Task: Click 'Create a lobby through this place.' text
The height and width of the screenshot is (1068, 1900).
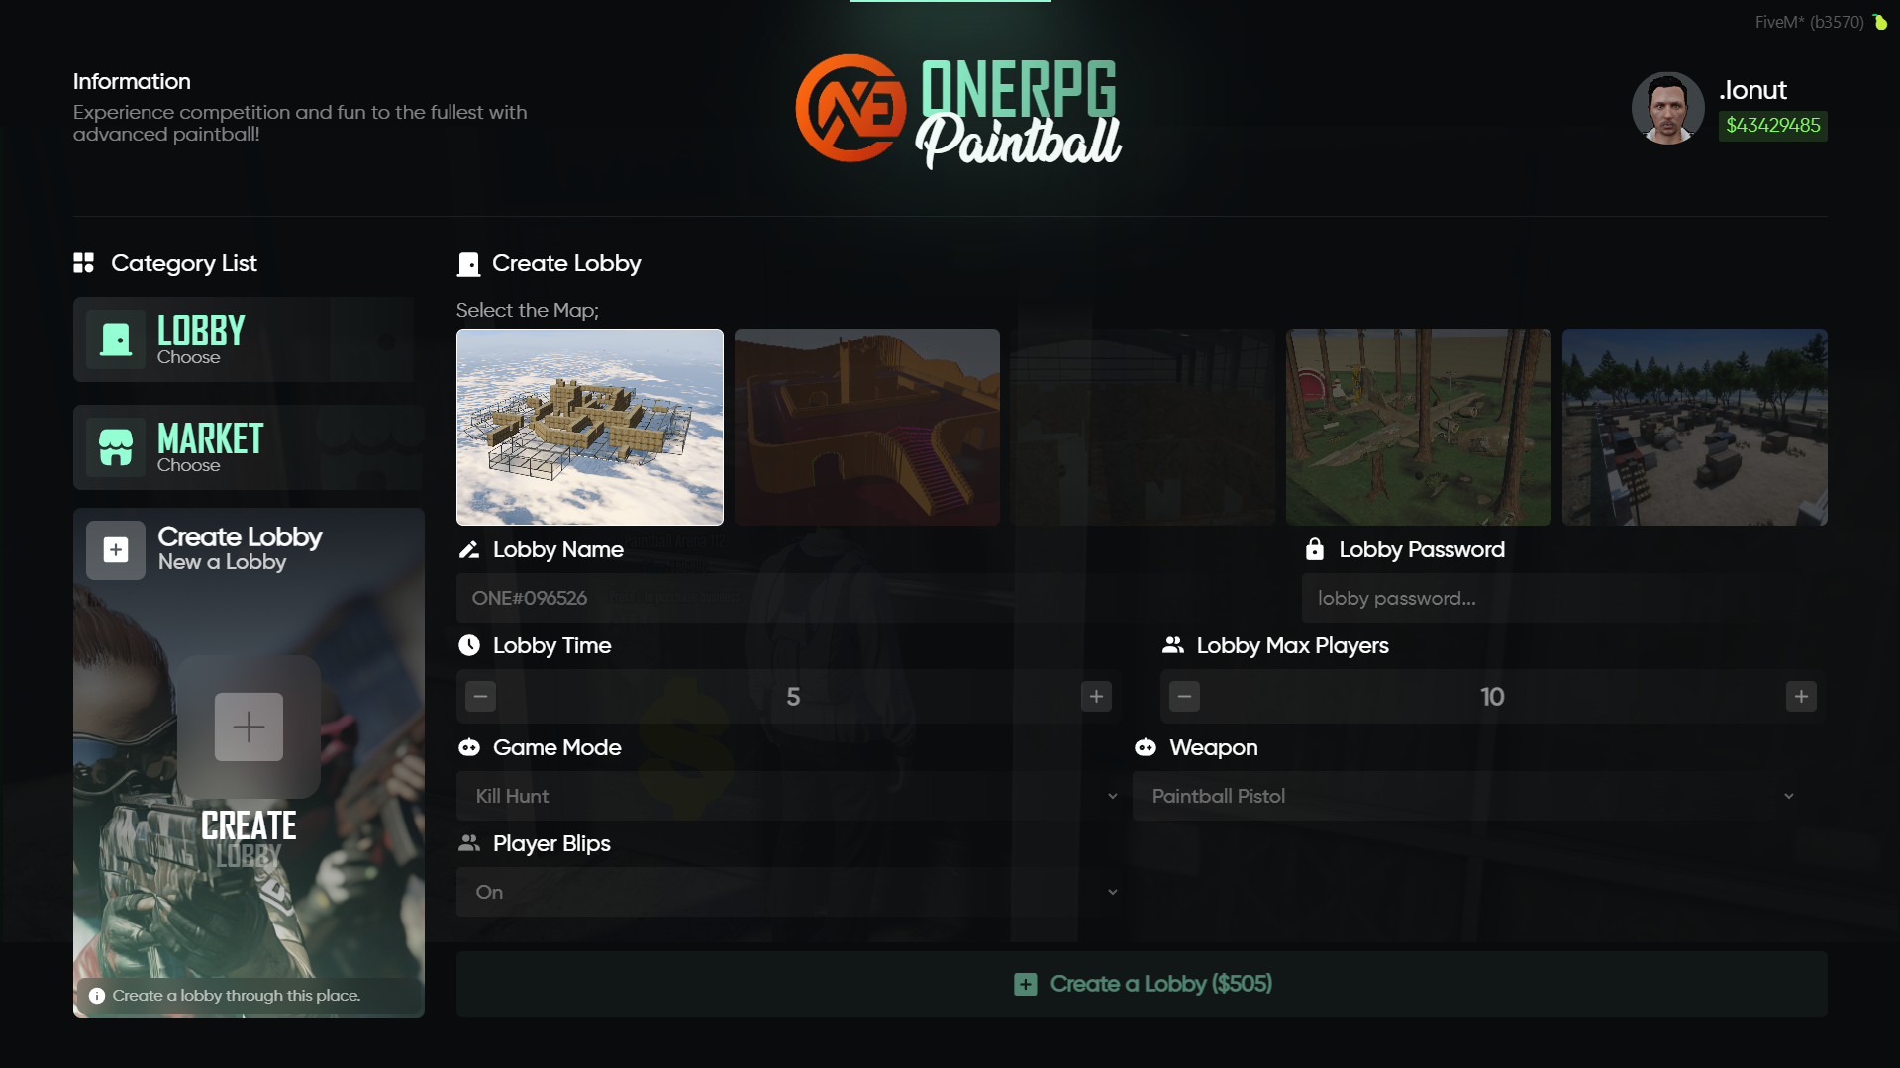Action: tap(237, 996)
